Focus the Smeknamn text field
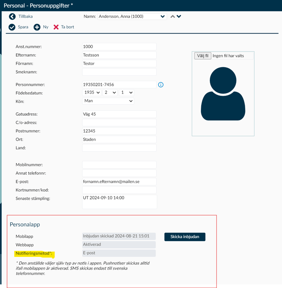The width and height of the screenshot is (282, 288). (119, 72)
